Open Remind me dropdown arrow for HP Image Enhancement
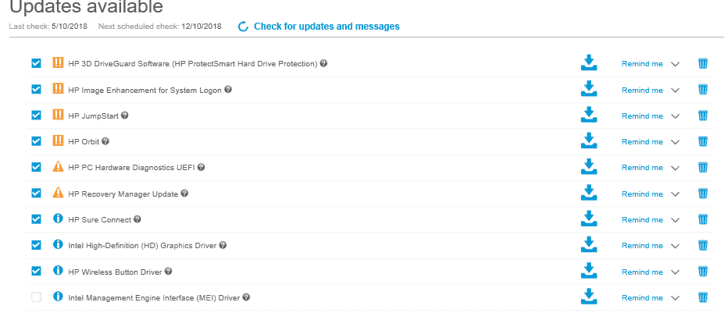 tap(675, 91)
